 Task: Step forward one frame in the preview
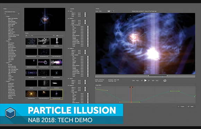(x=149, y=81)
